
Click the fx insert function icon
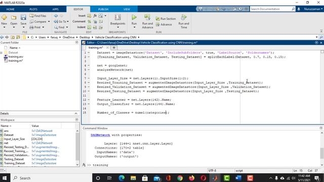[x=95, y=16]
